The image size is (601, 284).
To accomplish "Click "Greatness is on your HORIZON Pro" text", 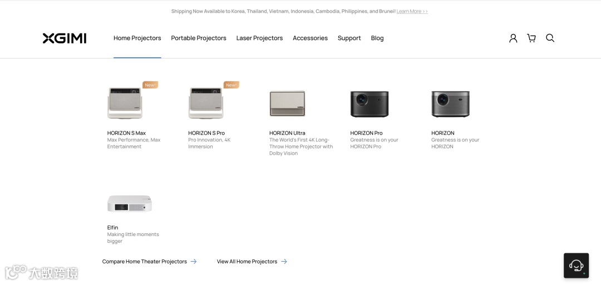I will click(x=374, y=143).
